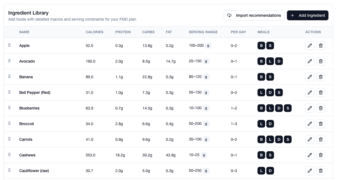Edit Avocado's serving details
This screenshot has height=180, width=337.
[x=310, y=61]
